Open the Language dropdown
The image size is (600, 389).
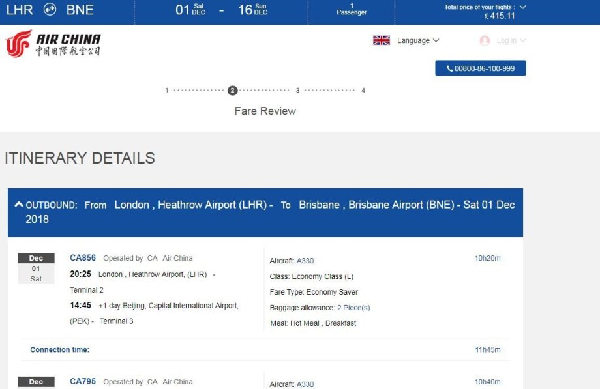(x=418, y=40)
